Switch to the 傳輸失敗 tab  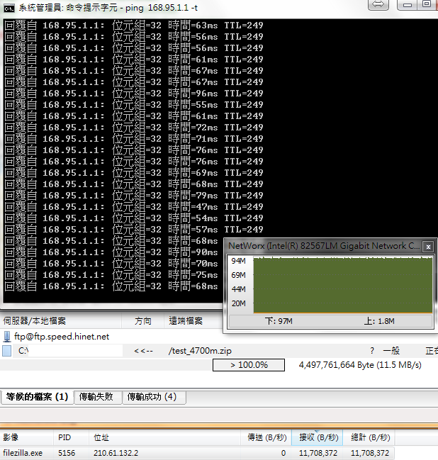(98, 397)
